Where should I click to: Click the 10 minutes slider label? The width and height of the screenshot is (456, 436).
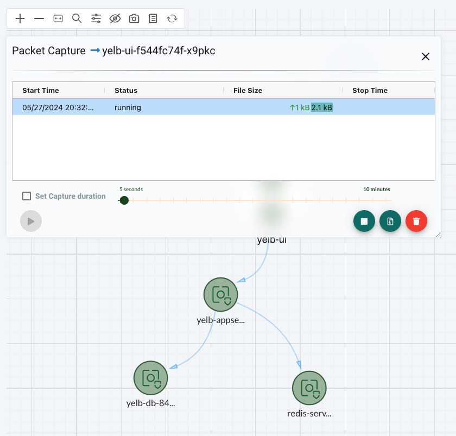377,189
